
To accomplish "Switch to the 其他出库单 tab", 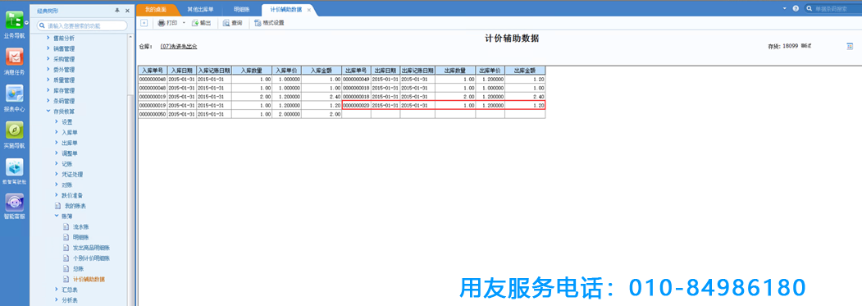I will [x=200, y=10].
